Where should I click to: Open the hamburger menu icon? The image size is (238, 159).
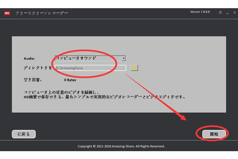(220, 12)
